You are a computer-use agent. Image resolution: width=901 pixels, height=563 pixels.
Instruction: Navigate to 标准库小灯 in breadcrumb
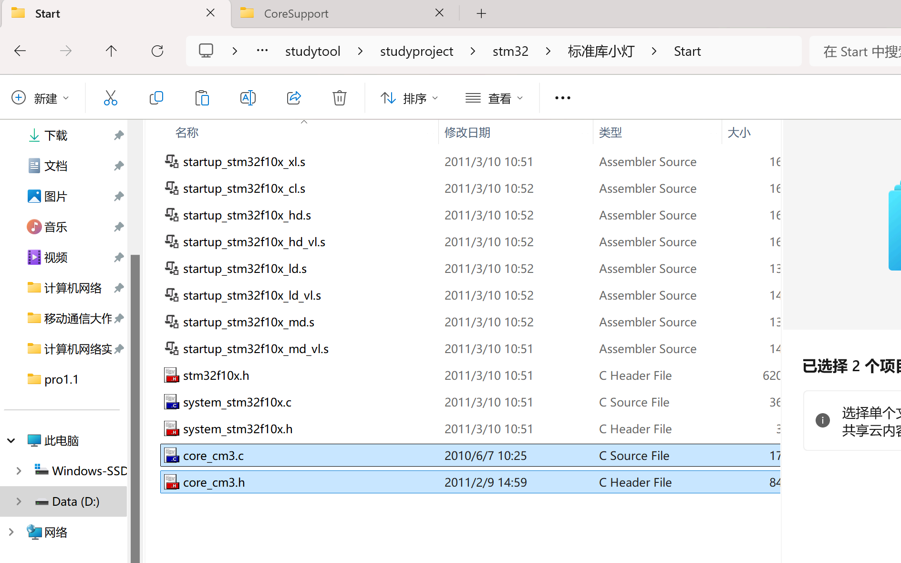tap(601, 51)
